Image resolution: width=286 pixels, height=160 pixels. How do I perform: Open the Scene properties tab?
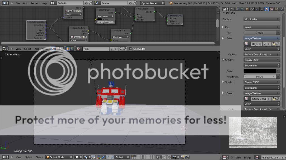(237, 9)
